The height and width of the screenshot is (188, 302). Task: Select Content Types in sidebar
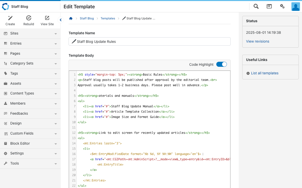22,93
